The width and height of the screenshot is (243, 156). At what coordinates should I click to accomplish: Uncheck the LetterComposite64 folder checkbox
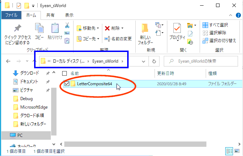click(x=66, y=84)
